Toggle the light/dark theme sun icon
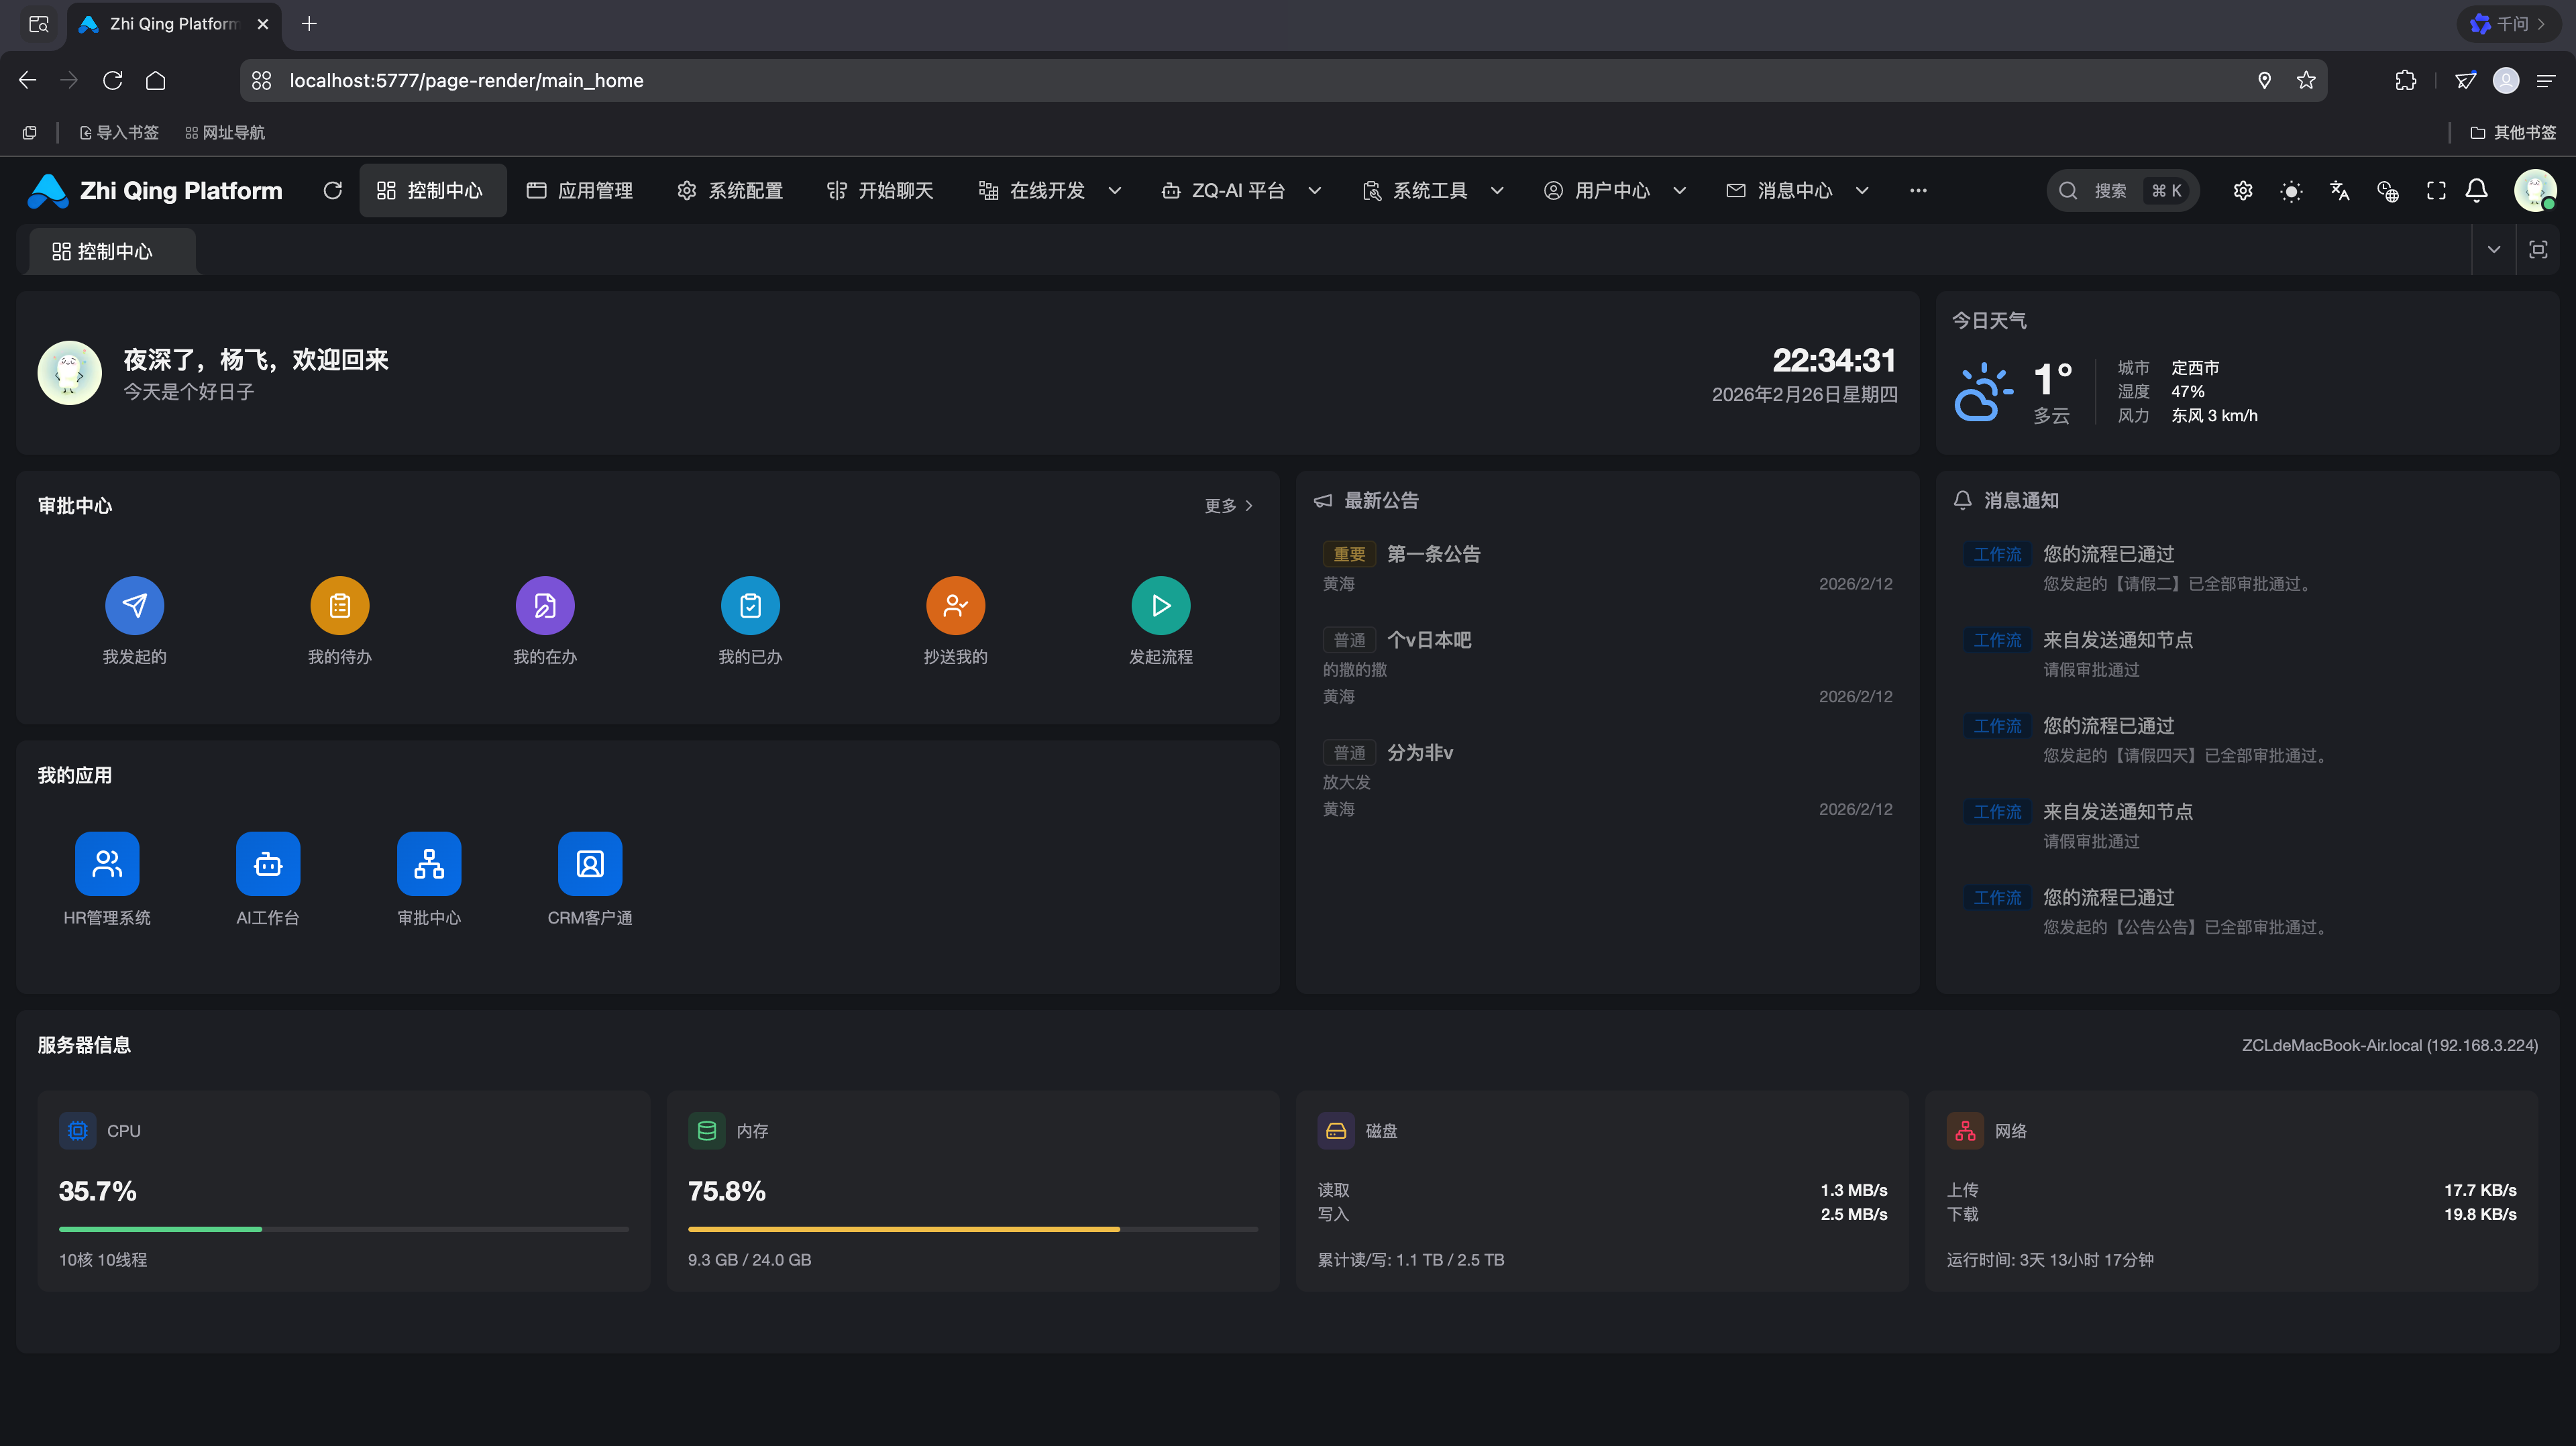The image size is (2576, 1446). 2291,191
